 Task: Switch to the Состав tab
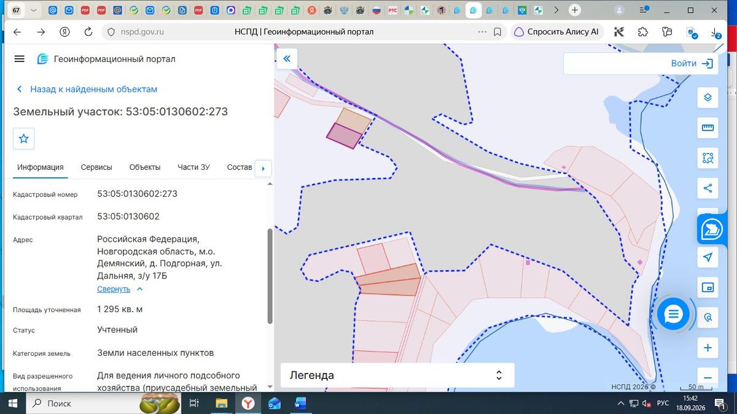coord(240,167)
